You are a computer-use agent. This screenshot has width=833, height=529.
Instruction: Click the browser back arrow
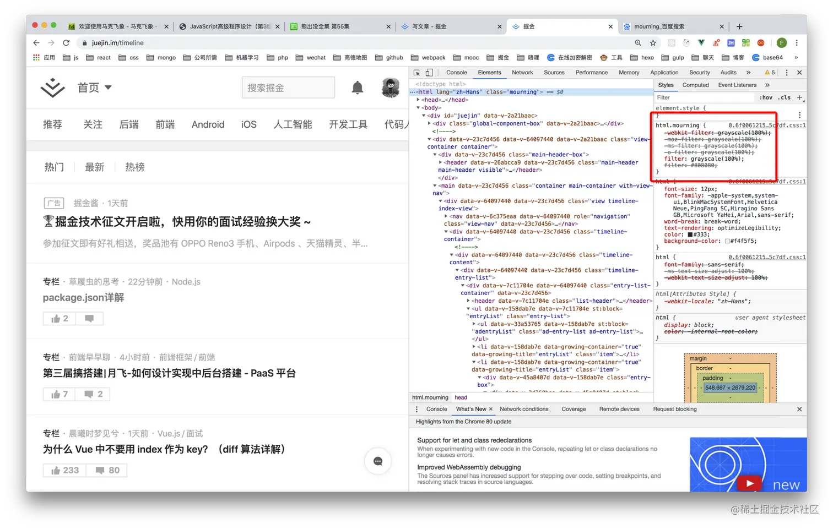click(x=36, y=43)
